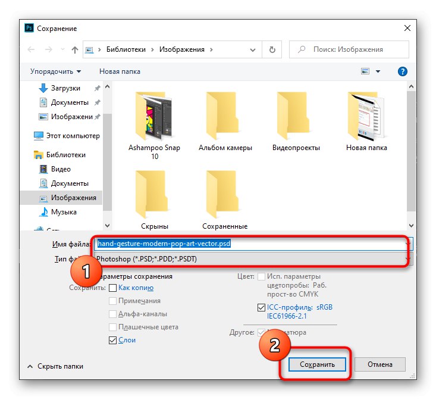The height and width of the screenshot is (399, 436).
Task: Open the blue Help icon
Action: tap(402, 71)
